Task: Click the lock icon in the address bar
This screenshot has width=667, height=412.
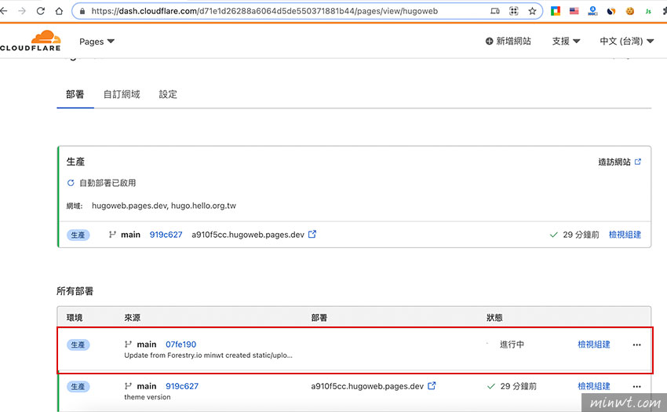Action: pos(82,12)
